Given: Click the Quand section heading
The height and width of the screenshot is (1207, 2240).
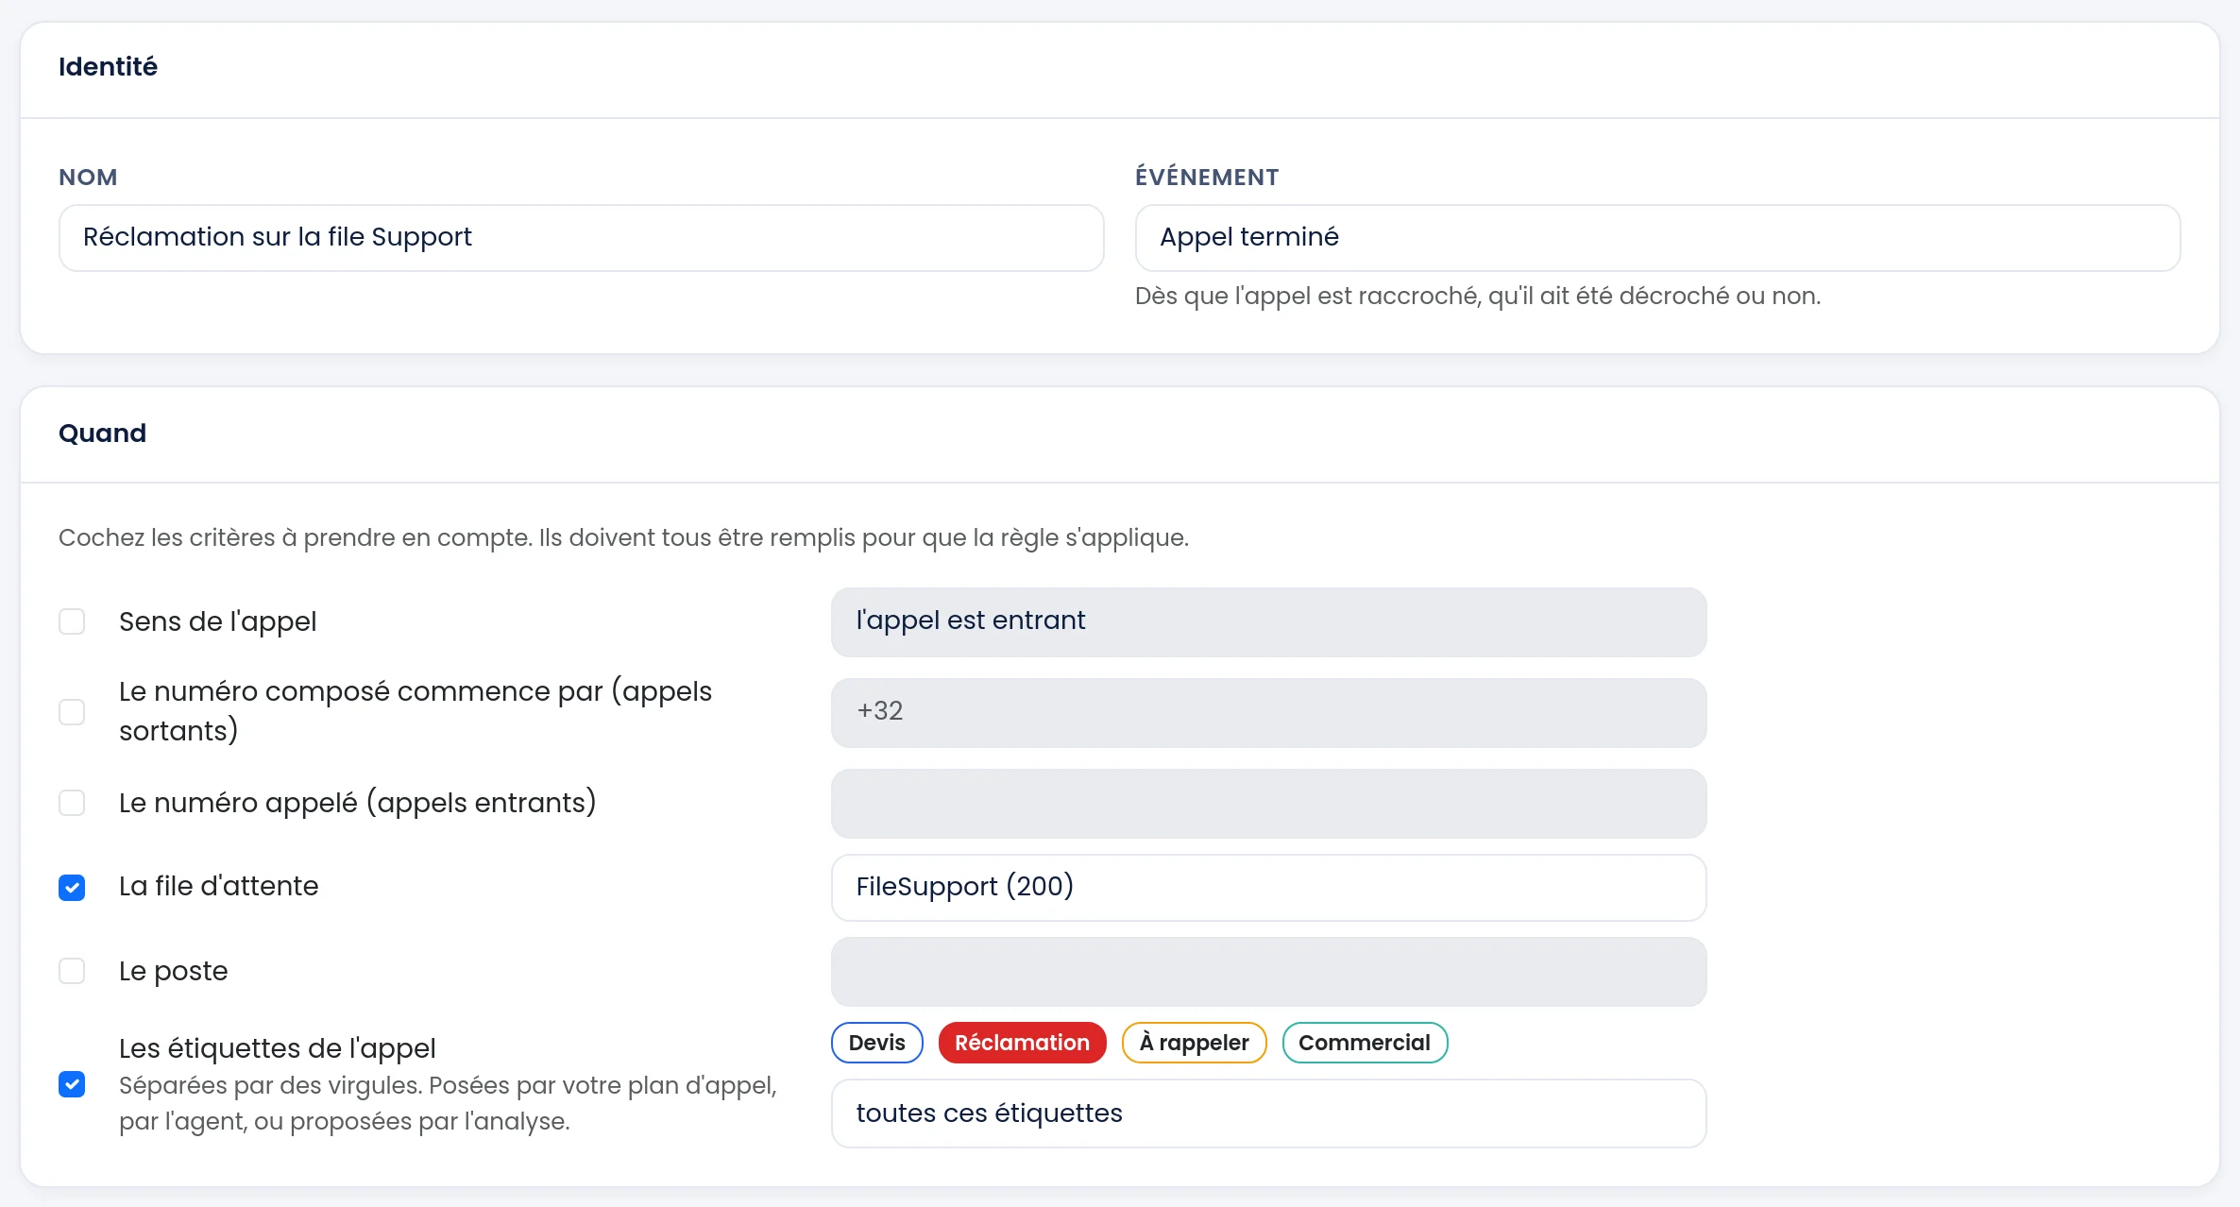Looking at the screenshot, I should pyautogui.click(x=102, y=433).
